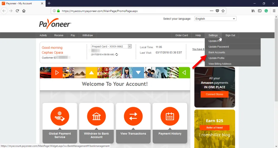Open site information icon in address bar
The height and width of the screenshot is (148, 278).
(54, 11)
